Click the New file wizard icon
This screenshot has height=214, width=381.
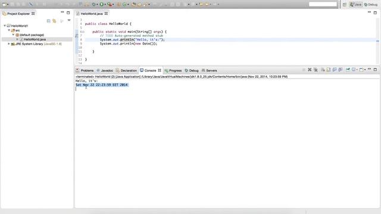[4, 4]
